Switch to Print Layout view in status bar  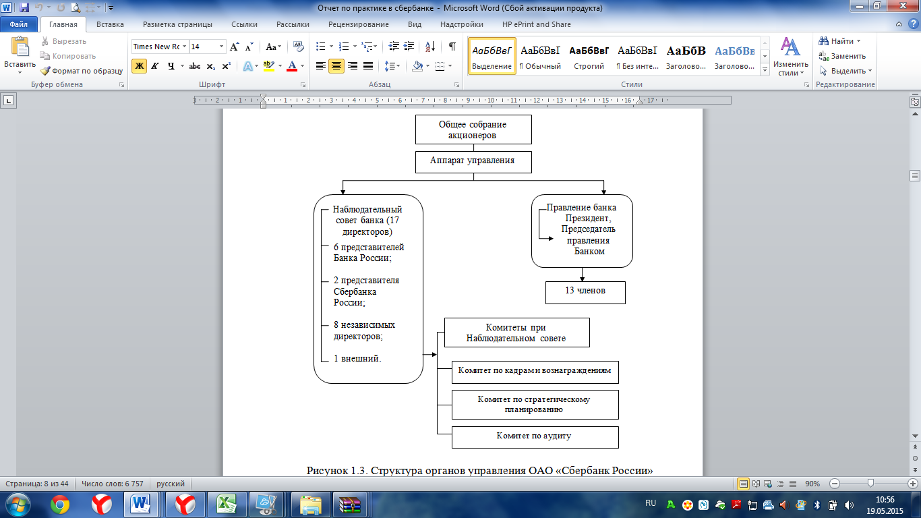(744, 484)
